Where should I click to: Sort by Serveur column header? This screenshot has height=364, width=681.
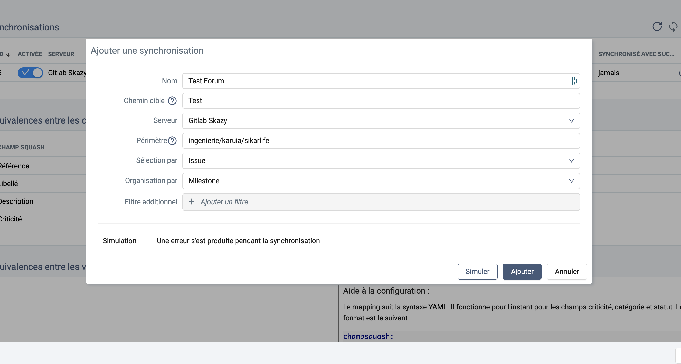point(61,54)
